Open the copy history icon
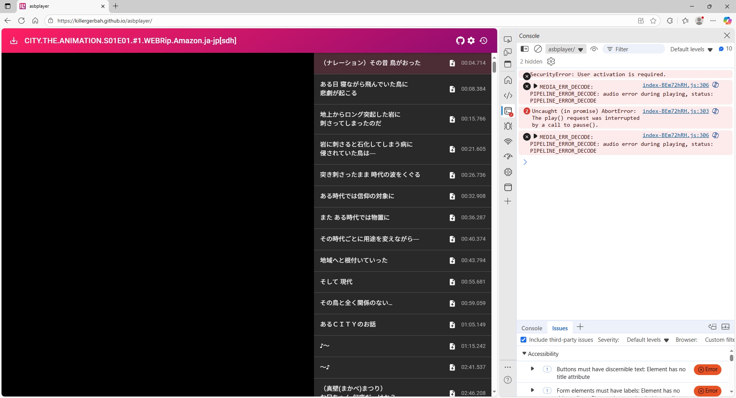Image resolution: width=736 pixels, height=398 pixels. click(x=483, y=41)
